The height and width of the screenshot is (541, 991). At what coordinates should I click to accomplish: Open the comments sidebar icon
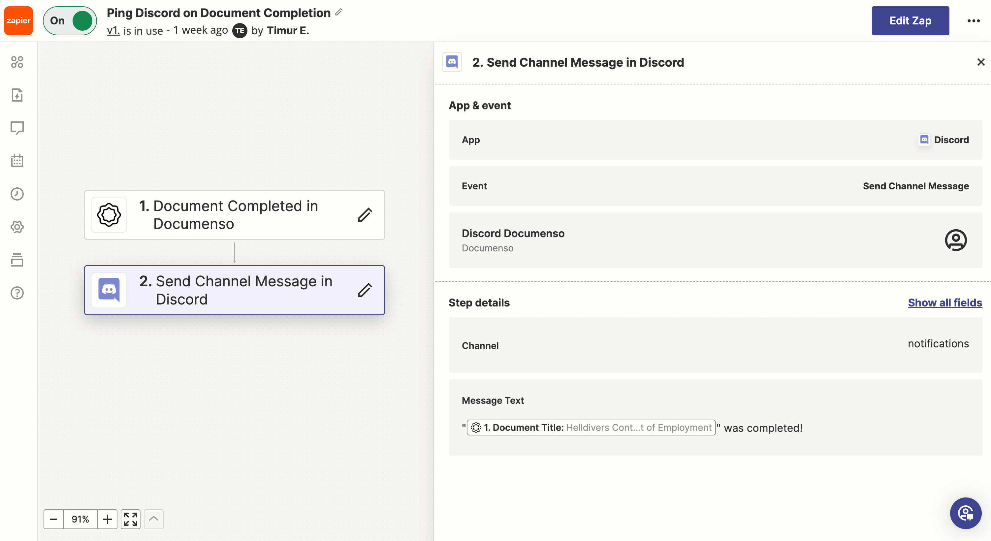(x=17, y=128)
